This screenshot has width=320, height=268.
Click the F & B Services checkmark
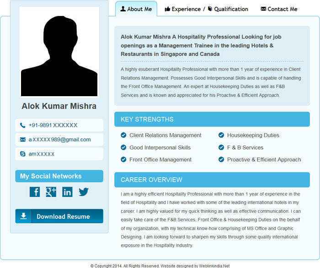[221, 148]
